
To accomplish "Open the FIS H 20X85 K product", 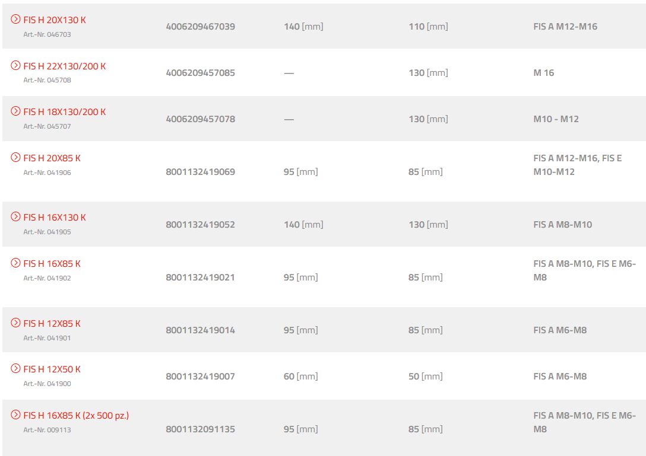I will pos(52,158).
